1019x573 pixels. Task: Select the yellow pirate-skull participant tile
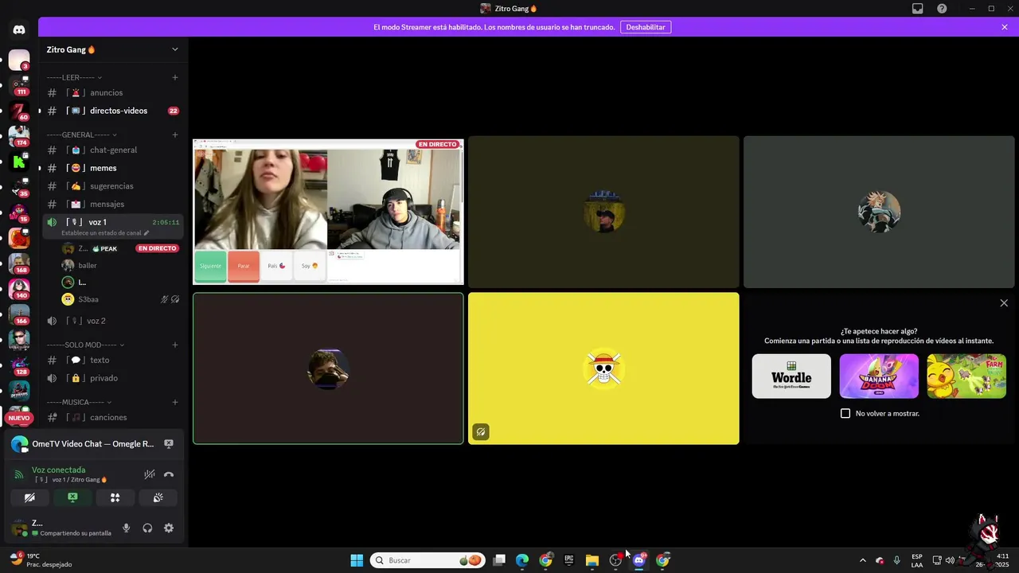pyautogui.click(x=603, y=368)
